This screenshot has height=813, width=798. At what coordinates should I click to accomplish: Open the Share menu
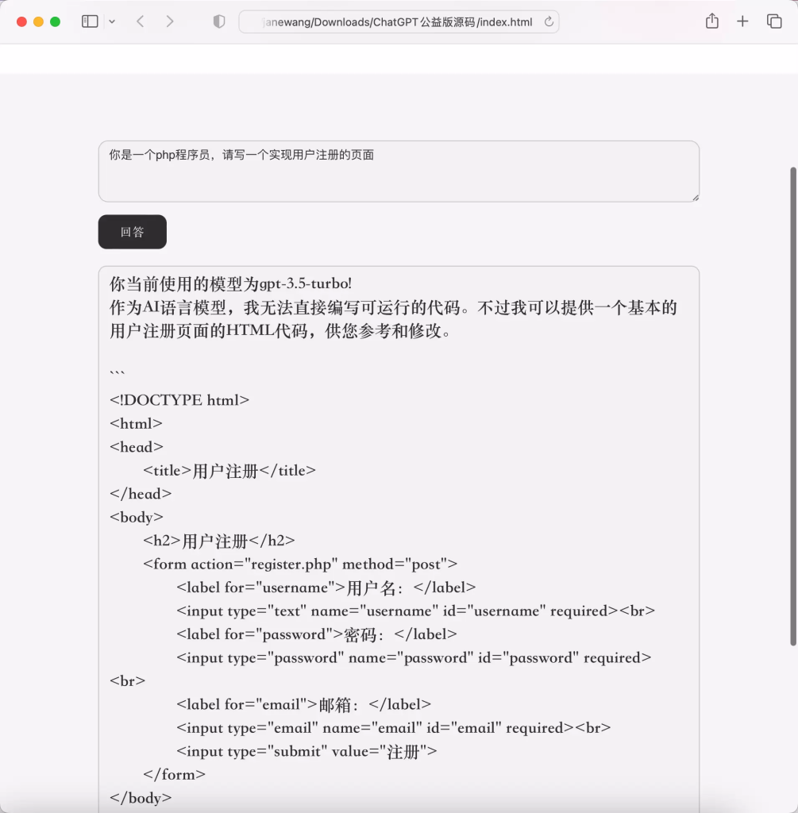(x=712, y=21)
